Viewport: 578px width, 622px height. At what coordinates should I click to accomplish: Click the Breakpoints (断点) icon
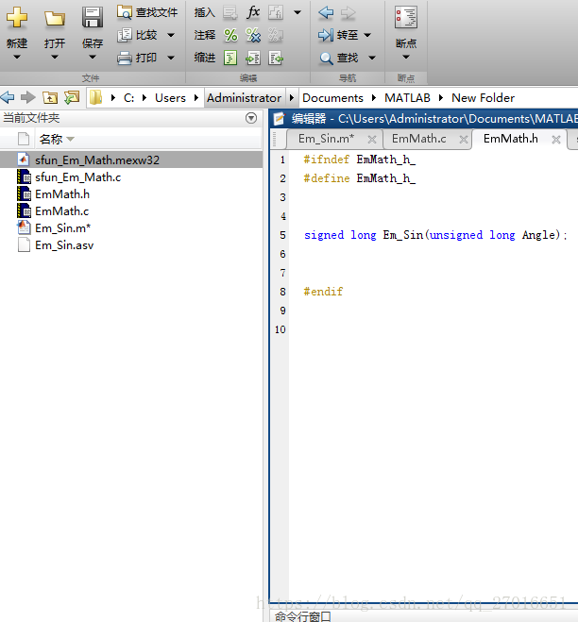coord(406,17)
